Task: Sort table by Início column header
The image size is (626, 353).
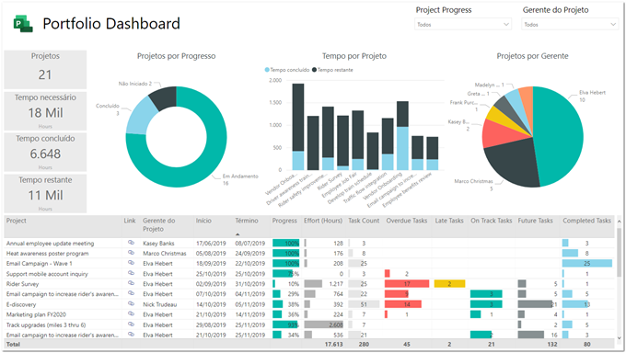Action: click(203, 221)
